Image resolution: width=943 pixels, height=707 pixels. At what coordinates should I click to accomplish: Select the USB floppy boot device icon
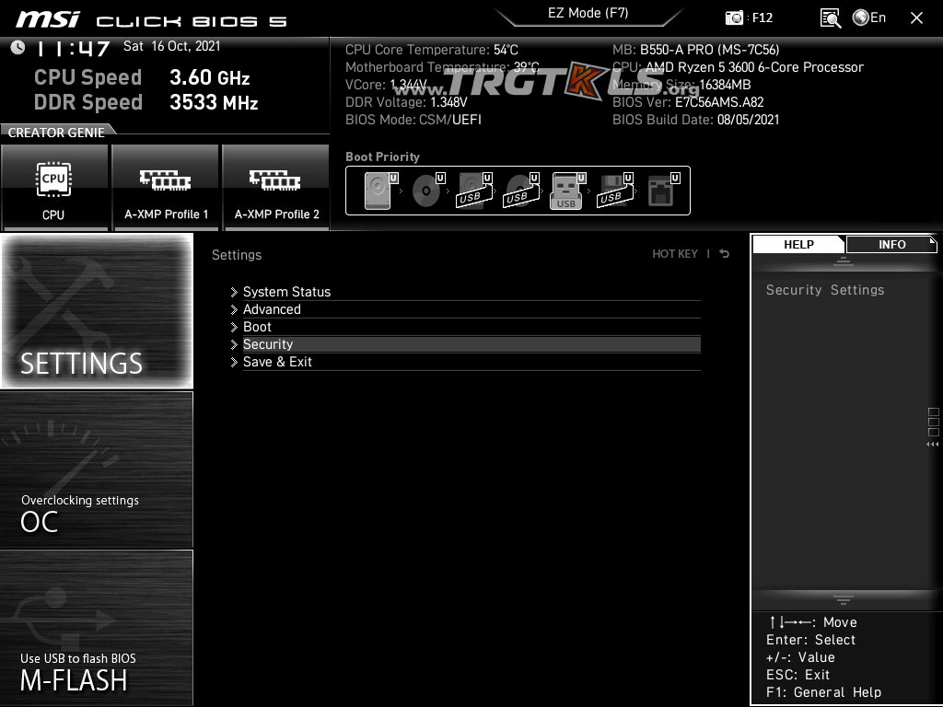pos(611,191)
